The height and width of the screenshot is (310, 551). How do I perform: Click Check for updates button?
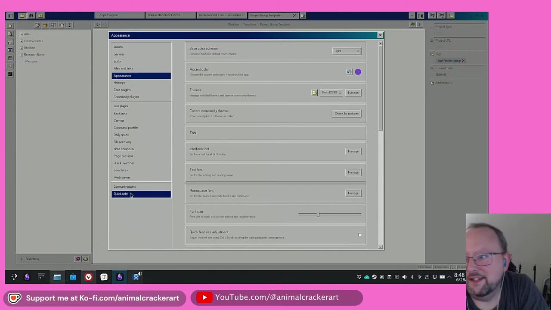(347, 114)
